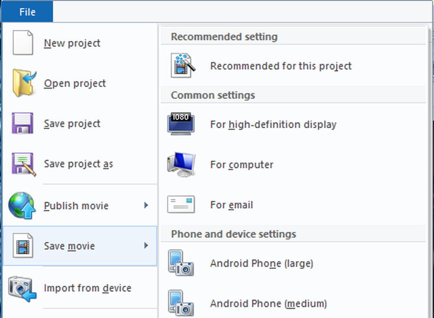Click the New project blank page icon
This screenshot has width=434, height=318.
click(x=23, y=43)
